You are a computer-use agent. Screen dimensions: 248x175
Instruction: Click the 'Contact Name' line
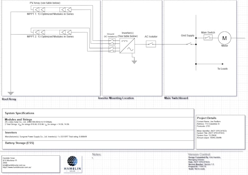coord(209,121)
